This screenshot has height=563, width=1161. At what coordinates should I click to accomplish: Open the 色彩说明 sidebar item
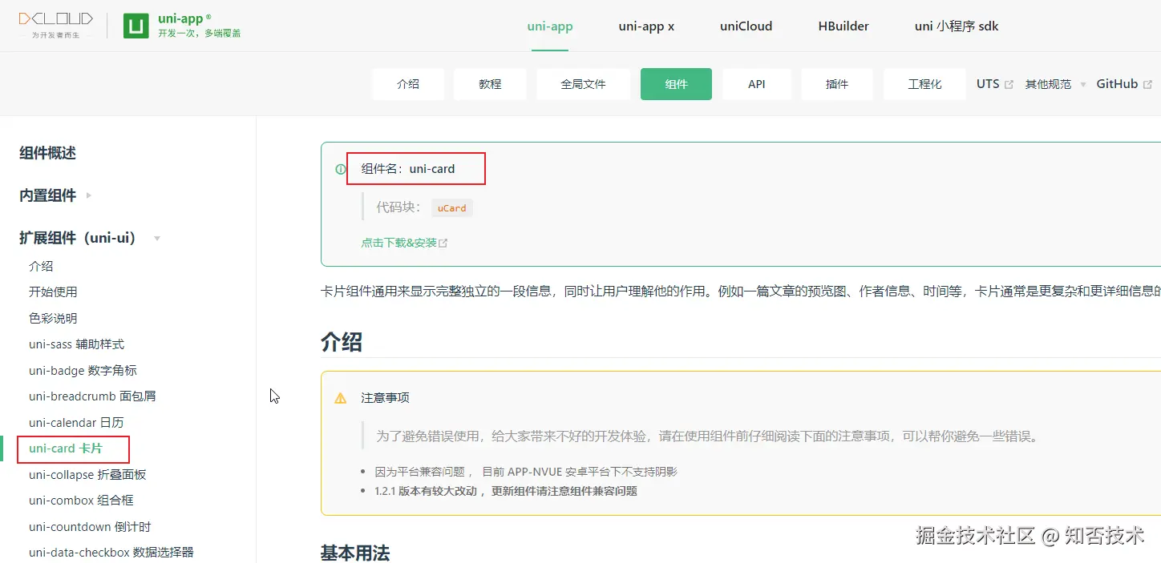(53, 318)
